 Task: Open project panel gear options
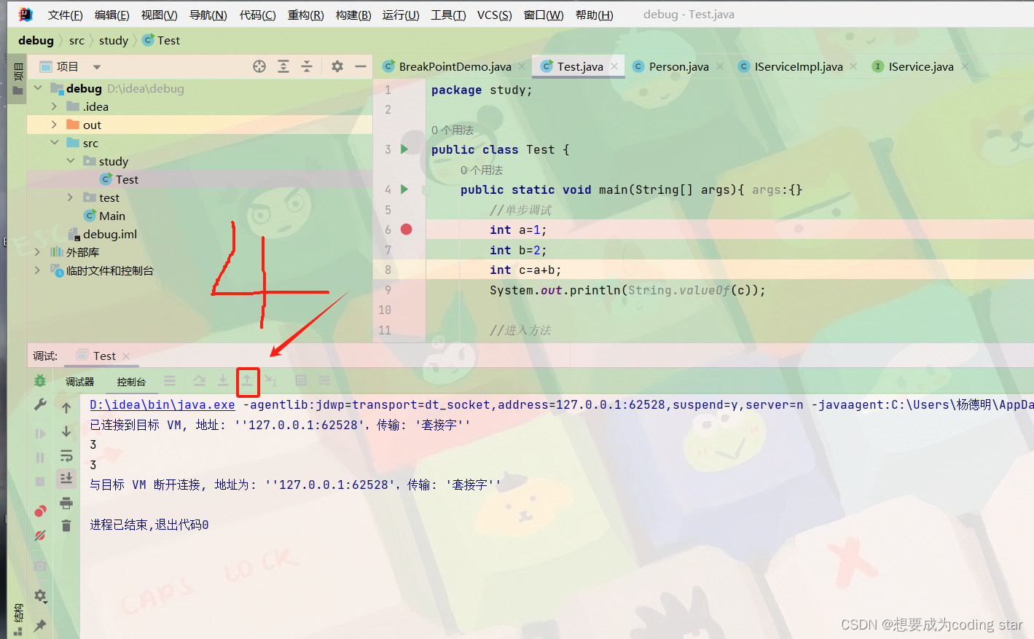(x=337, y=66)
